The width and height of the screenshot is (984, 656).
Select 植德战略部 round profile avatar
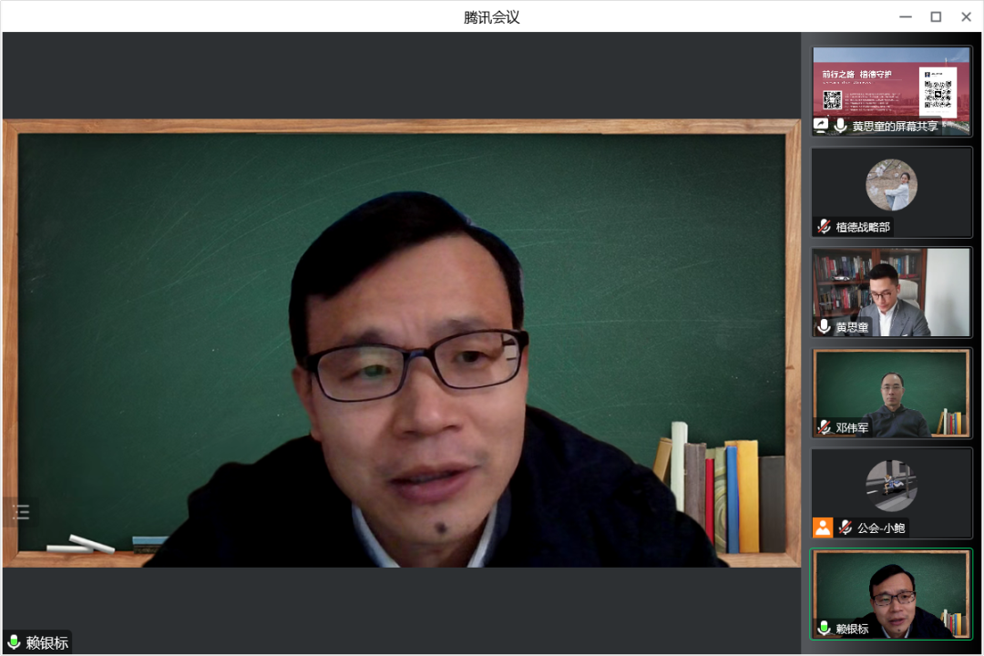coord(891,185)
